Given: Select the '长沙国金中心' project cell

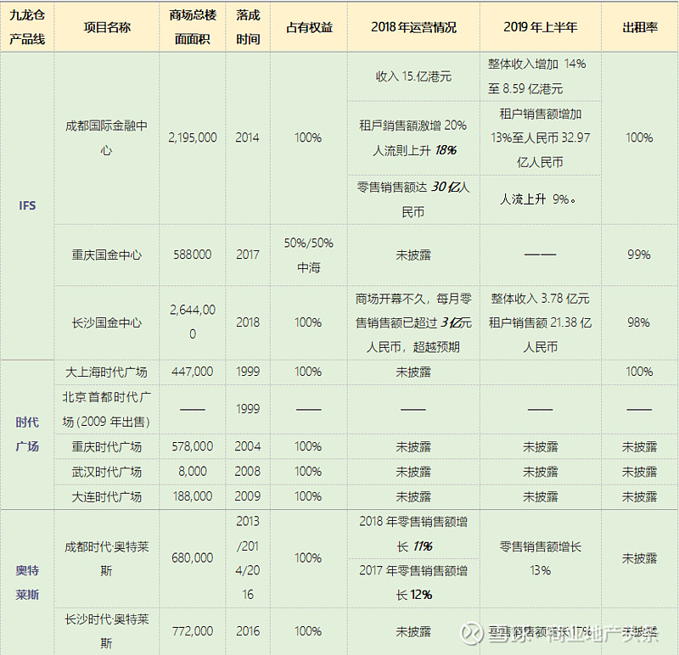Looking at the screenshot, I should coord(107,322).
